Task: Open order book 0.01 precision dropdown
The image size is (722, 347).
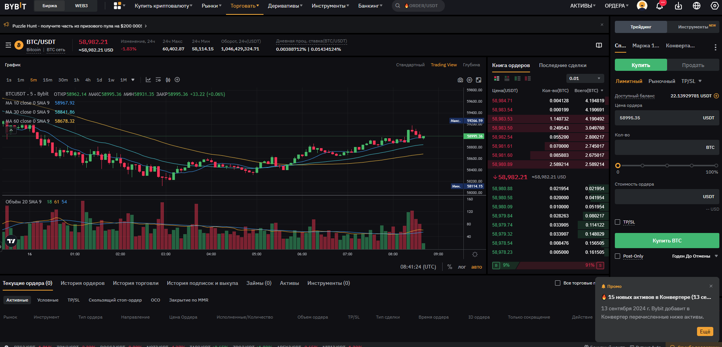Action: pyautogui.click(x=585, y=78)
